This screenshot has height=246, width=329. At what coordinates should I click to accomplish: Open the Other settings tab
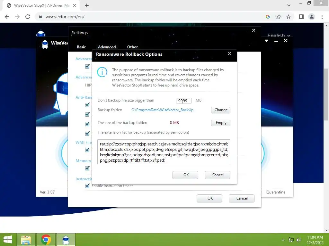click(x=132, y=47)
